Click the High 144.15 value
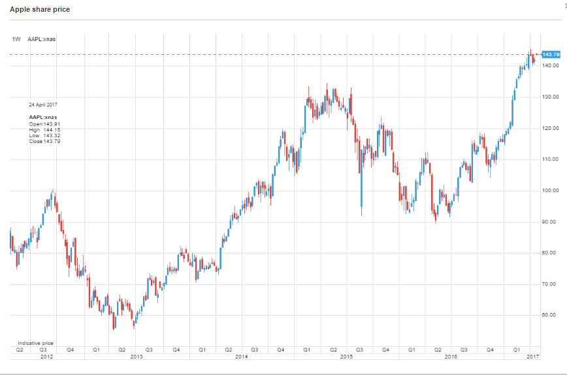This screenshot has width=567, height=375. pos(44,130)
